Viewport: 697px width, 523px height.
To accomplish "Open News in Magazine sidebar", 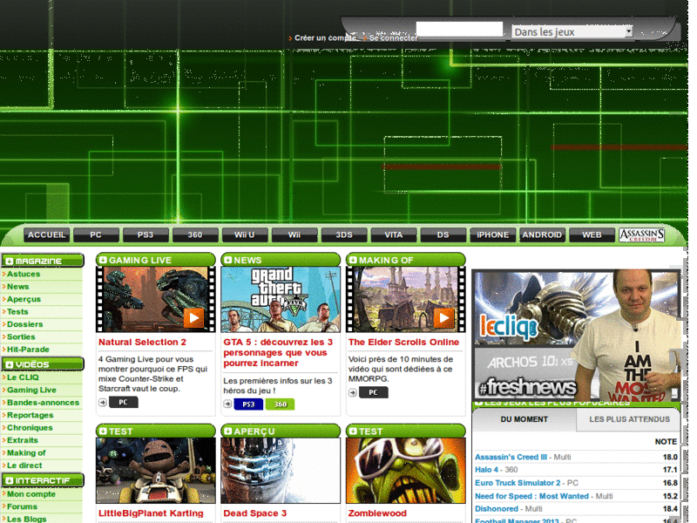I will 17,287.
